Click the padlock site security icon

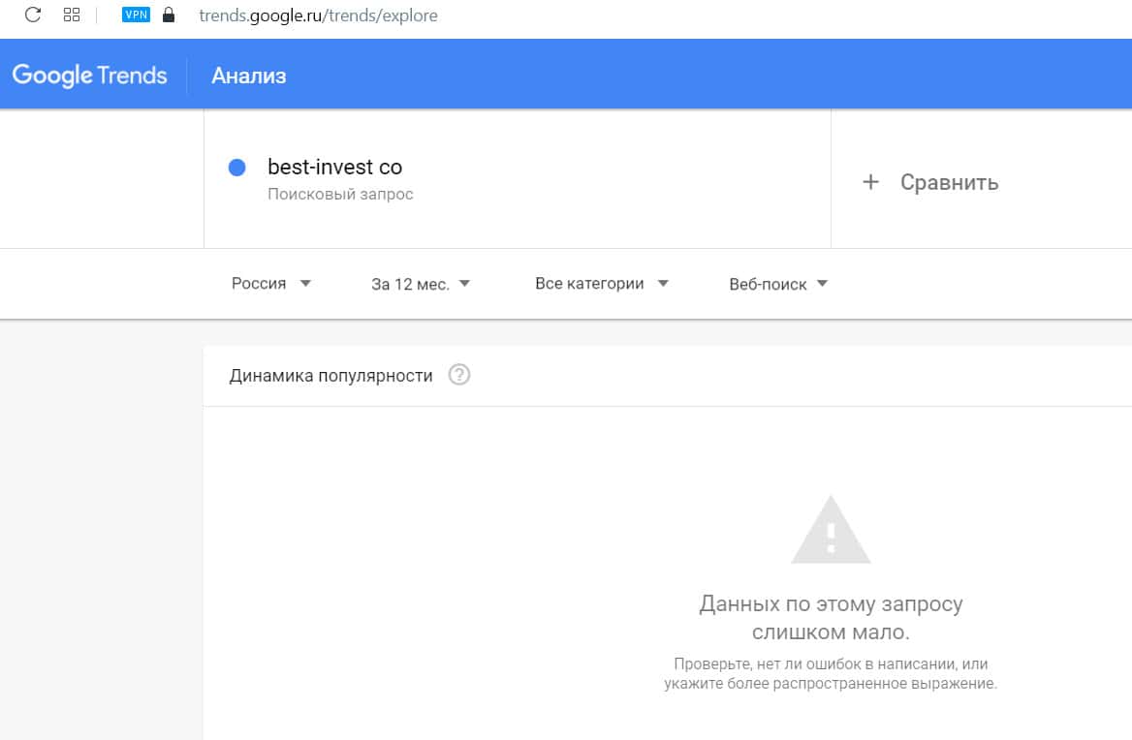pyautogui.click(x=170, y=15)
